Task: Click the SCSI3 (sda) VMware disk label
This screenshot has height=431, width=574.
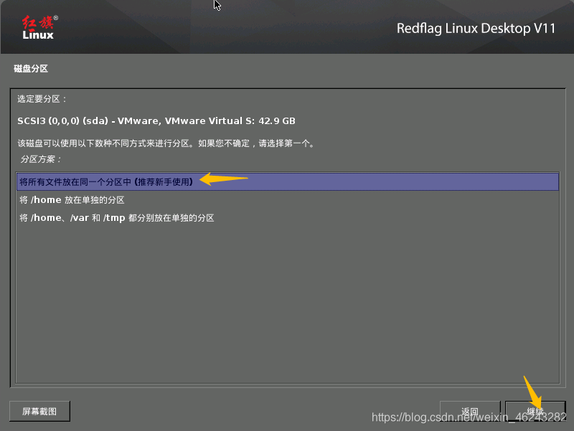Action: 156,120
